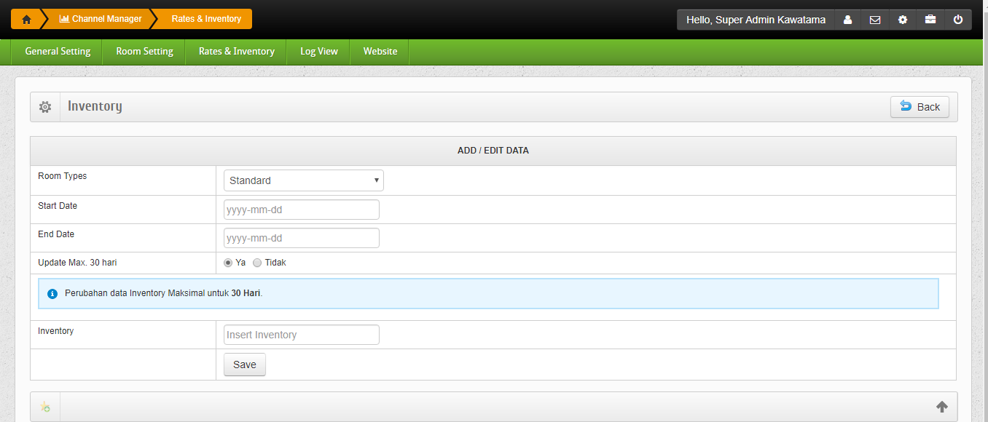Click the power logout icon
Viewport: 988px width, 422px height.
pyautogui.click(x=958, y=20)
